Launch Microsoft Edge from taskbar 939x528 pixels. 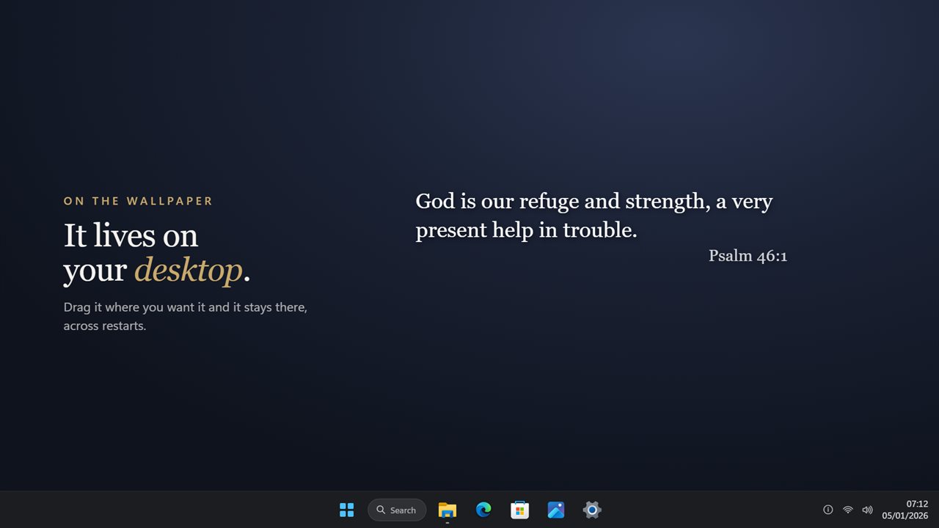click(x=483, y=510)
